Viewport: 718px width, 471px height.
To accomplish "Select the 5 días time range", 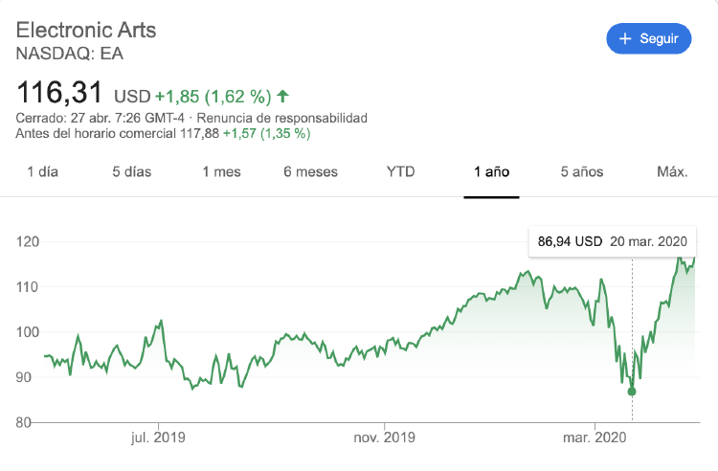I will pos(131,172).
